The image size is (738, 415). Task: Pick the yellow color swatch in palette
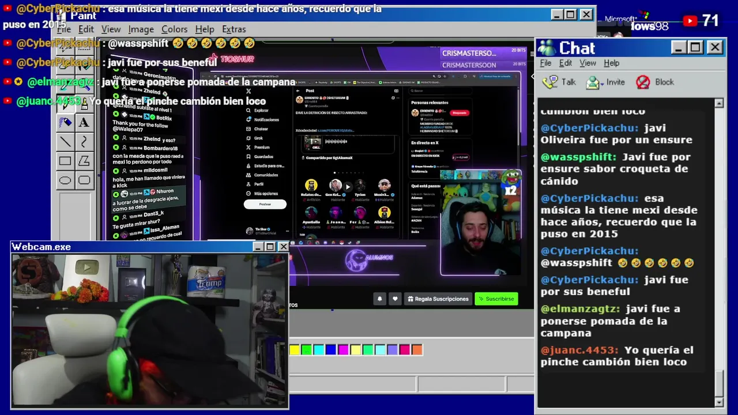coord(295,349)
